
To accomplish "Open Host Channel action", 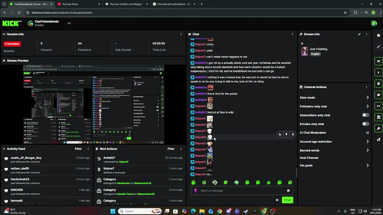I will pyautogui.click(x=309, y=158).
